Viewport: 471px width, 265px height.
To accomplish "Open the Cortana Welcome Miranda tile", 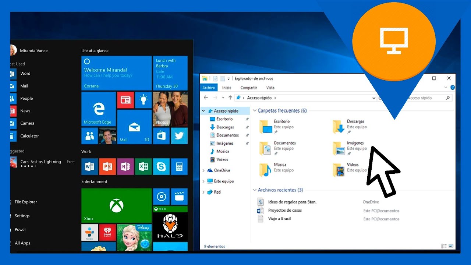I will click(116, 73).
